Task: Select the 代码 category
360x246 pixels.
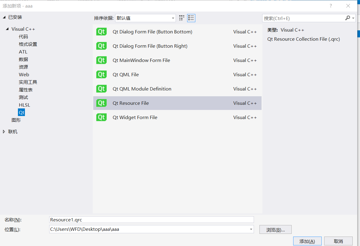Action: tap(23, 36)
